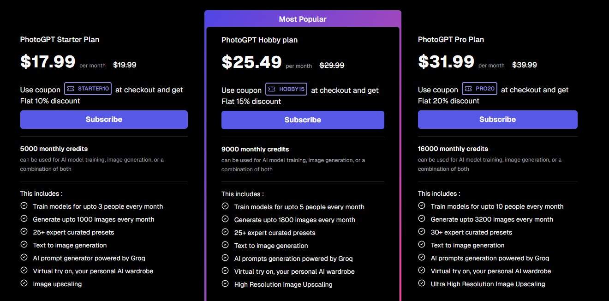Image resolution: width=609 pixels, height=301 pixels.
Task: Click the PRO20 coupon code chip
Action: point(480,88)
